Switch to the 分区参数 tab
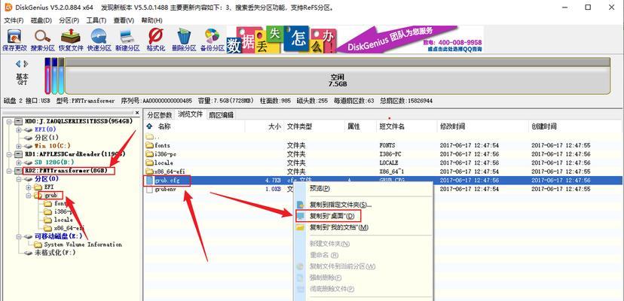The image size is (624, 301). [x=160, y=115]
